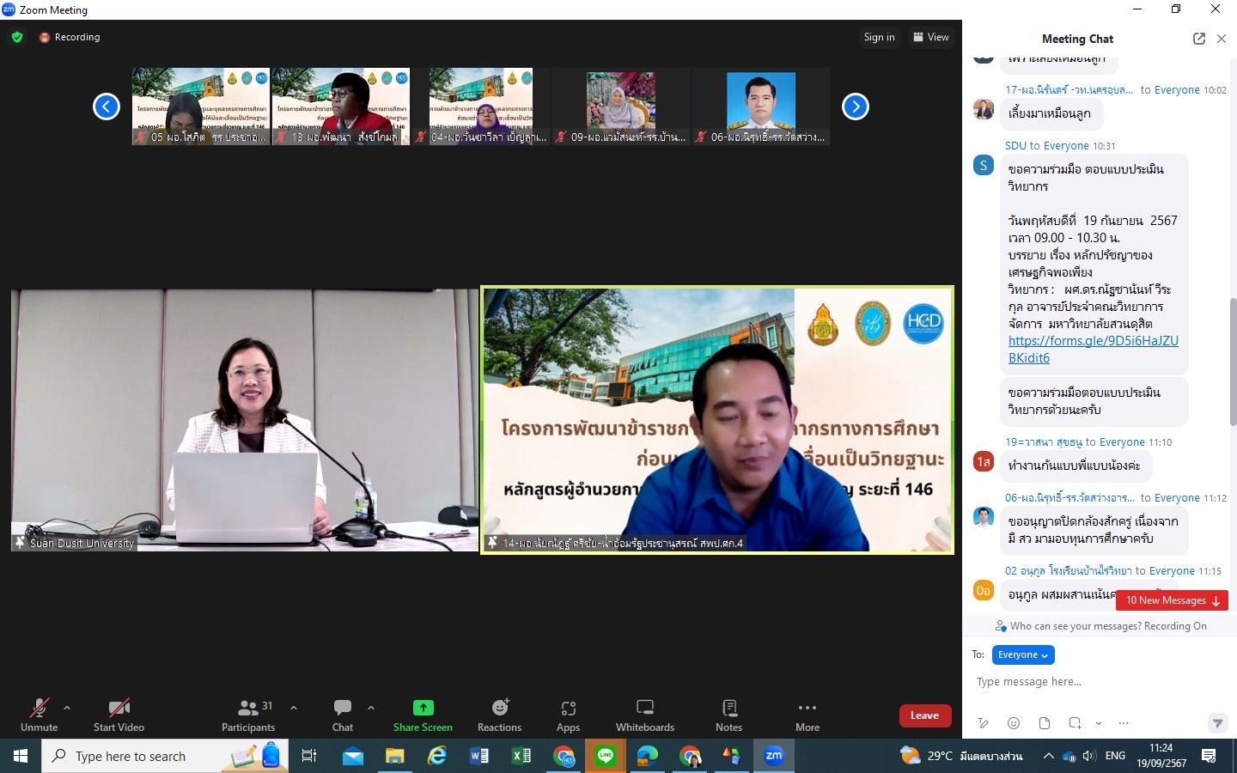
Task: Select thumbnail of 09 participant
Action: (x=621, y=107)
